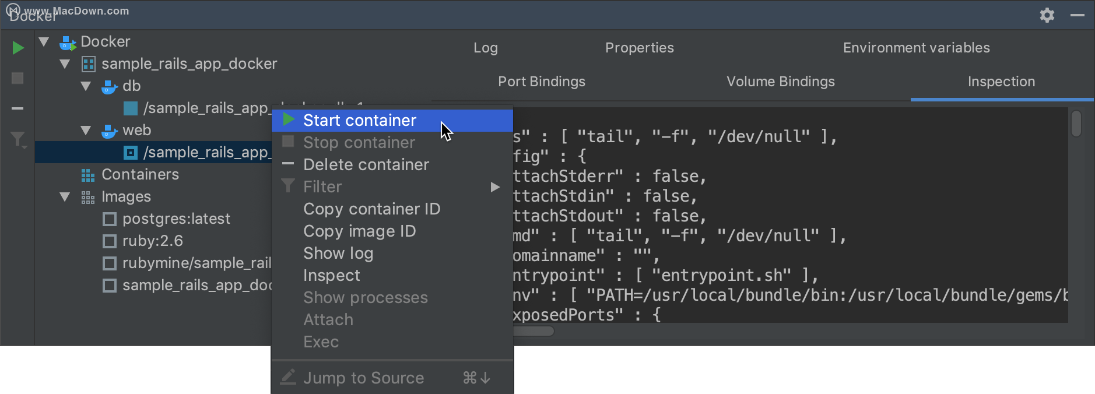Collapse the db service node
Viewport: 1095px width, 394px height.
(86, 86)
